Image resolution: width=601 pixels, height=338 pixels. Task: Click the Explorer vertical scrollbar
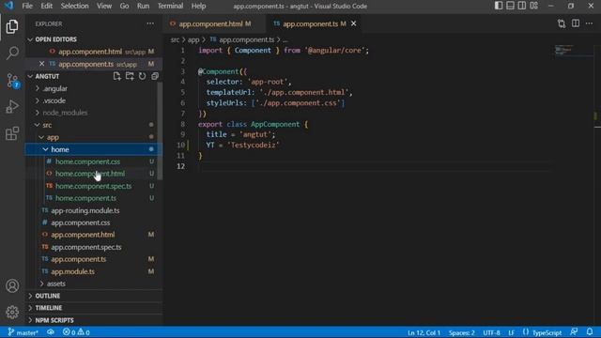[x=160, y=131]
